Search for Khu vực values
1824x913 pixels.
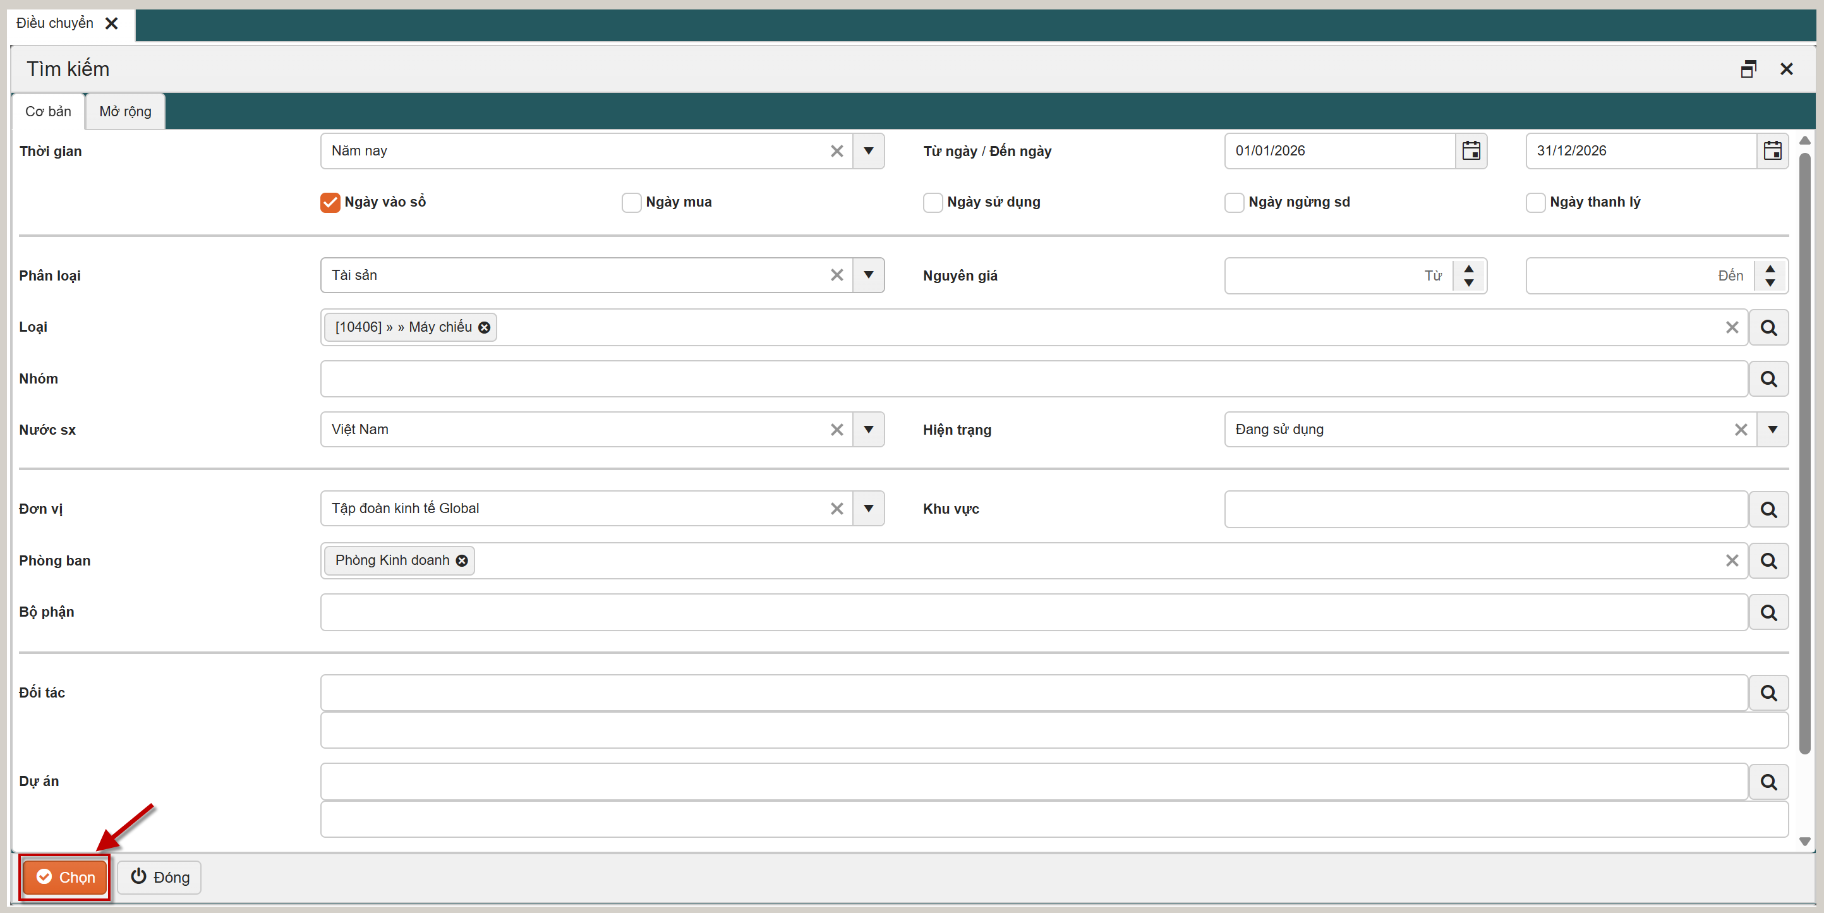click(x=1769, y=509)
